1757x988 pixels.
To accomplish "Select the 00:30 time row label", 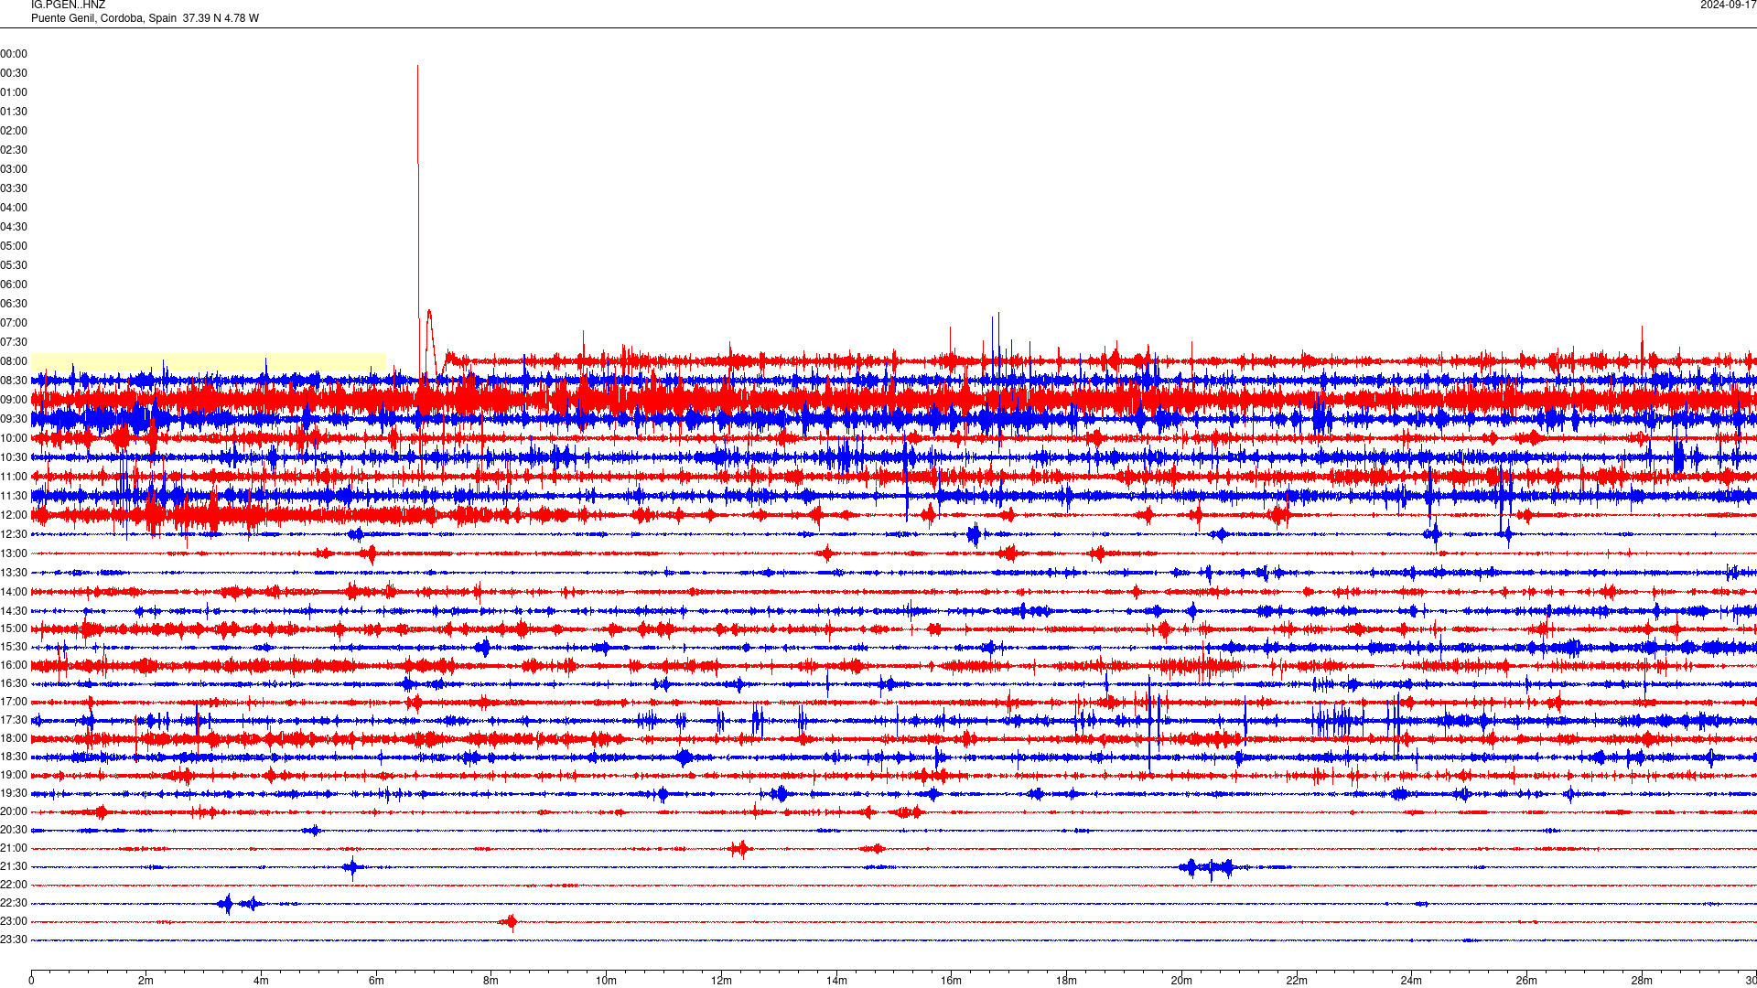I will (14, 73).
